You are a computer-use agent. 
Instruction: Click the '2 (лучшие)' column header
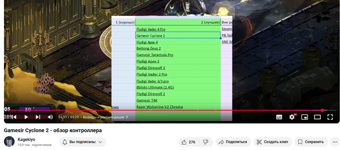(x=178, y=22)
